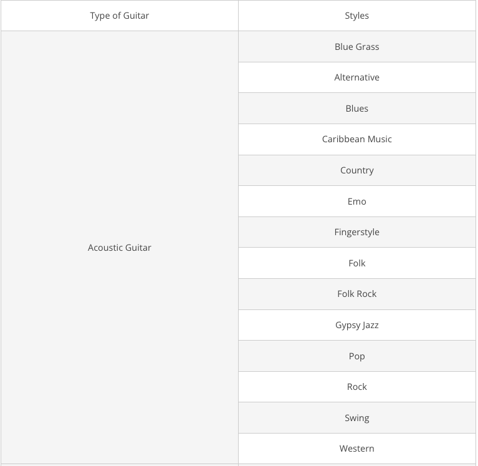Select 'Caribbean Music' in the table
The width and height of the screenshot is (478, 466).
[356, 139]
